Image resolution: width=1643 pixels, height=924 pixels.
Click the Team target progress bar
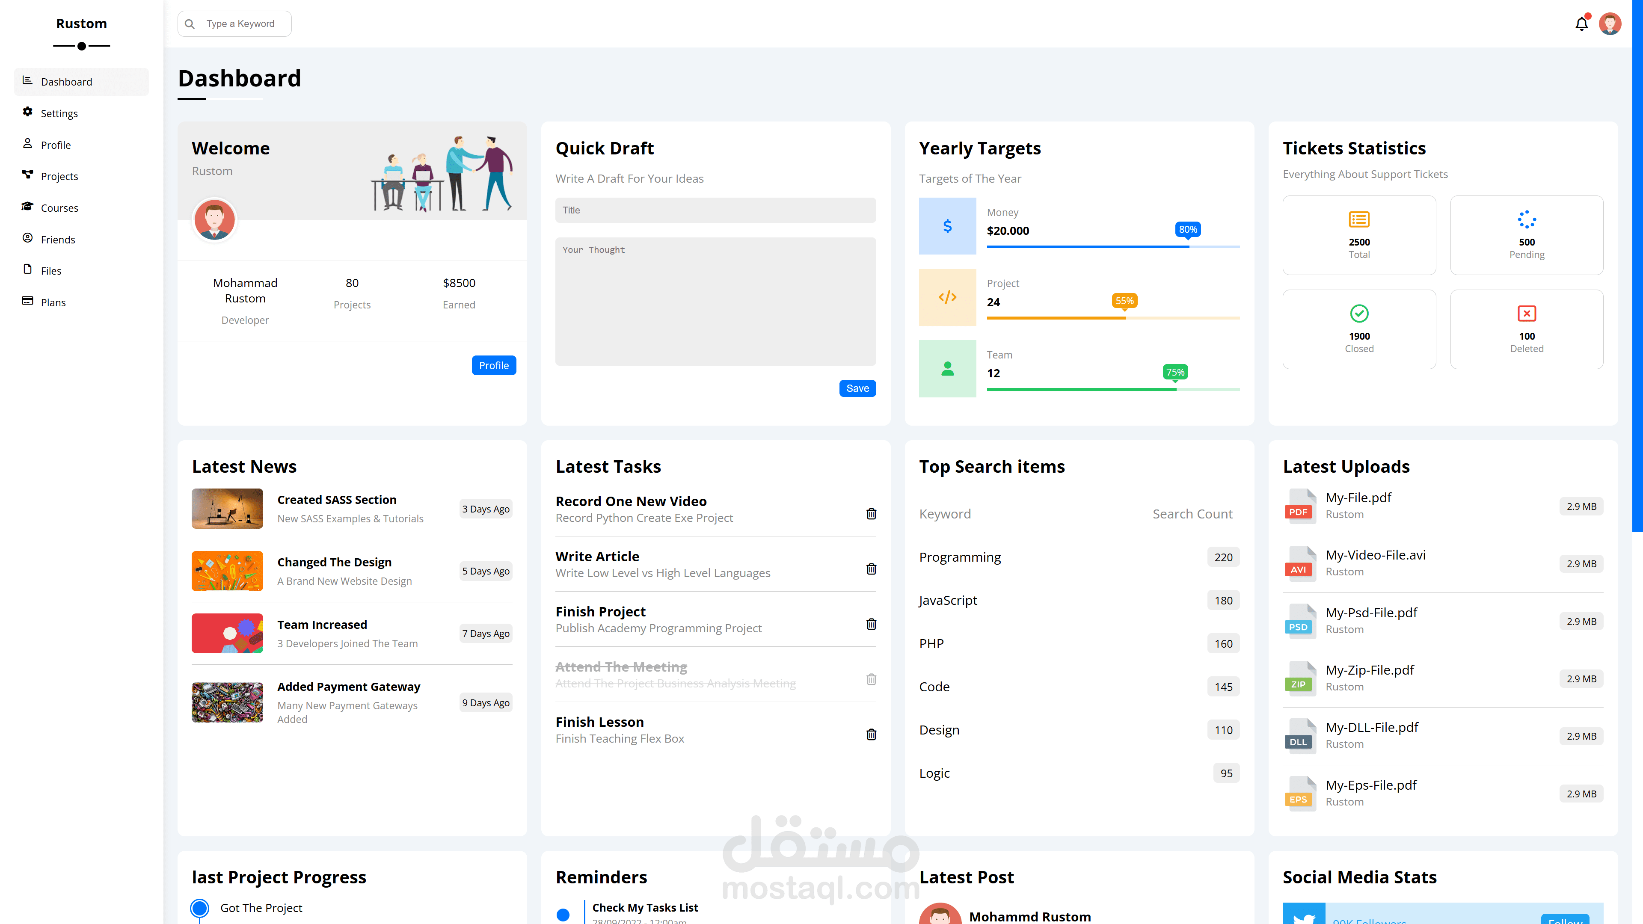[1113, 390]
